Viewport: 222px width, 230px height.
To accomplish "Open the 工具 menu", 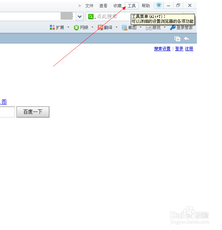I will (132, 6).
